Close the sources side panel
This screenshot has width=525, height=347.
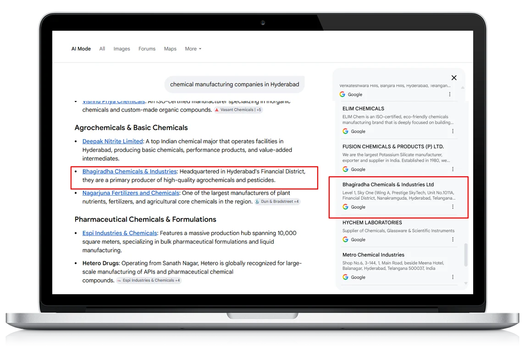point(453,78)
